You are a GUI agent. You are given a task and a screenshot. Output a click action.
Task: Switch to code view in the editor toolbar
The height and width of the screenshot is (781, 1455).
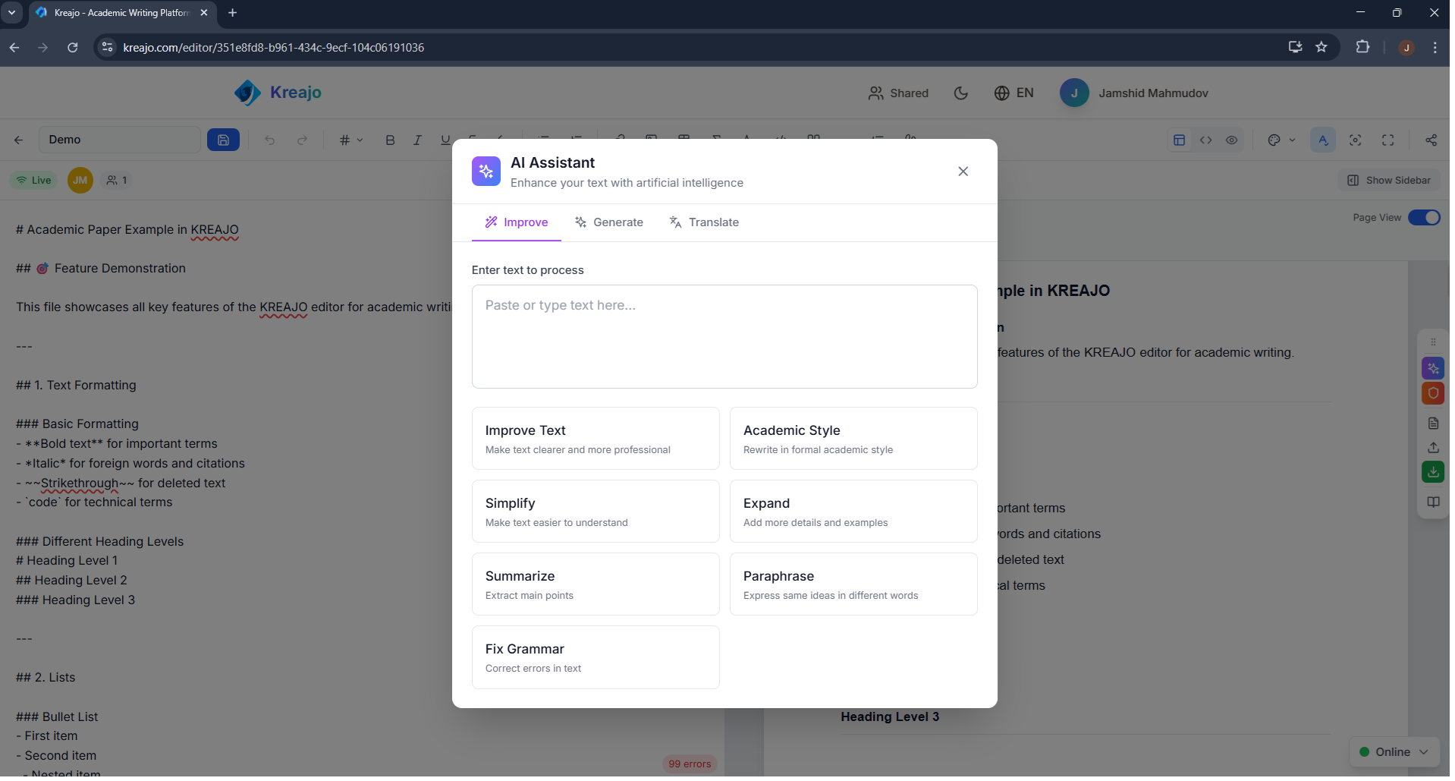pos(1206,140)
